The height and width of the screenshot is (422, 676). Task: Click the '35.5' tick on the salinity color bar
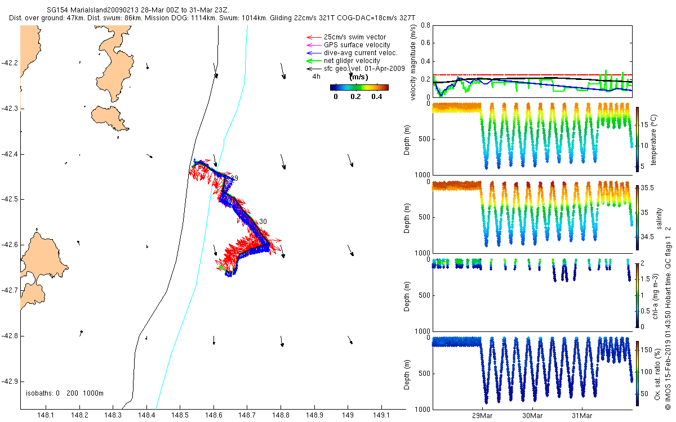click(647, 189)
